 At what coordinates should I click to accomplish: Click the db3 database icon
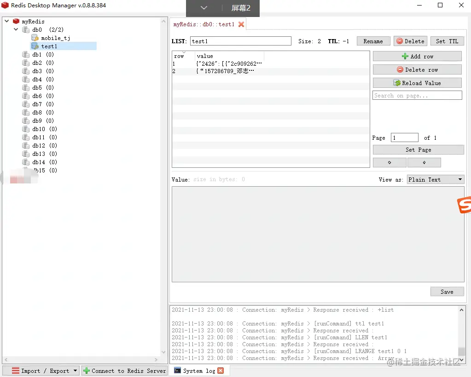[26, 71]
